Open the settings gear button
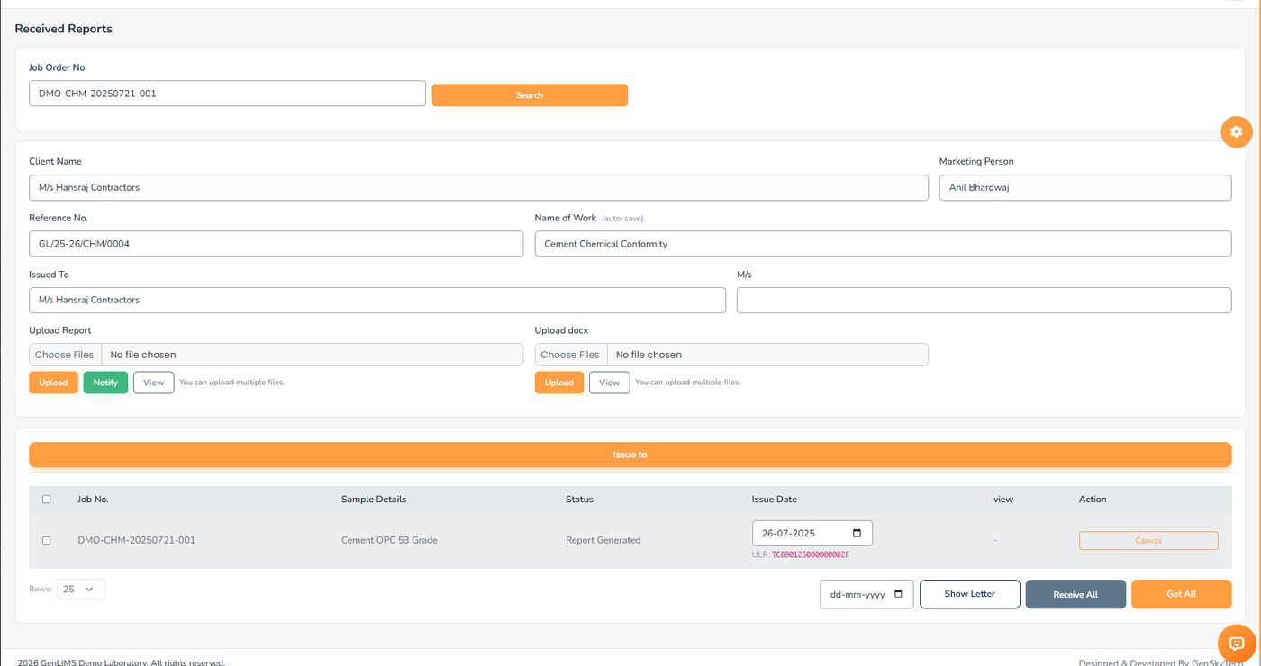Screen dimensions: 1261x666 (x=1236, y=131)
